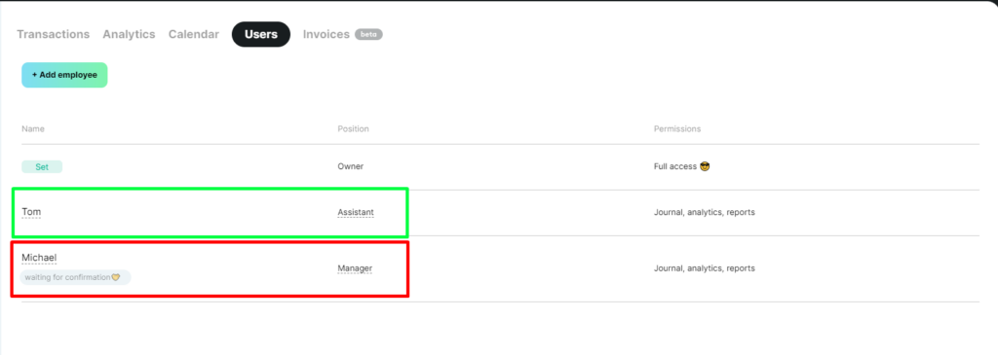Open the Calendar tab
Viewport: 998px width, 355px height.
coord(194,34)
